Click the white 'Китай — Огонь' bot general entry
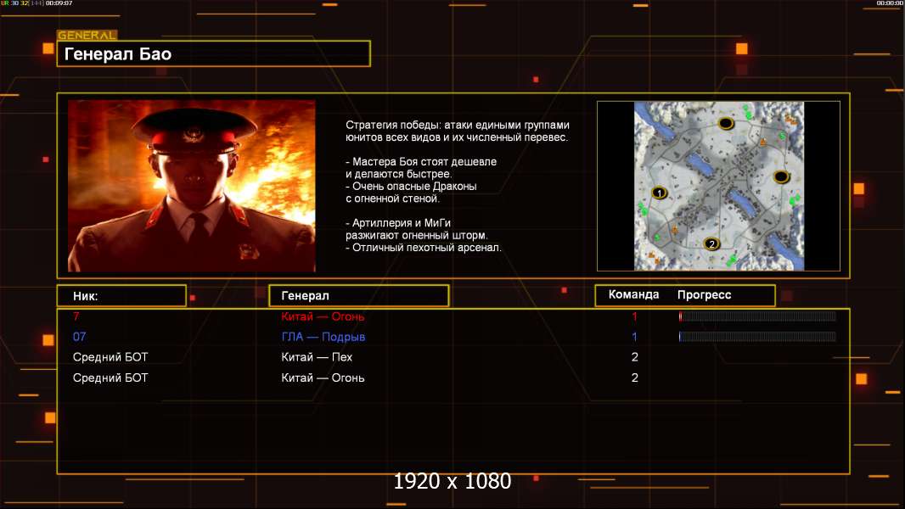The height and width of the screenshot is (509, 905). point(323,378)
